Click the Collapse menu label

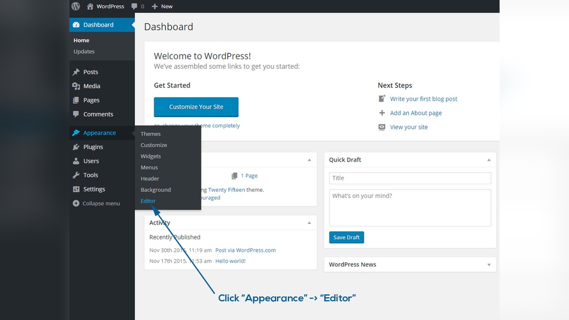point(101,203)
